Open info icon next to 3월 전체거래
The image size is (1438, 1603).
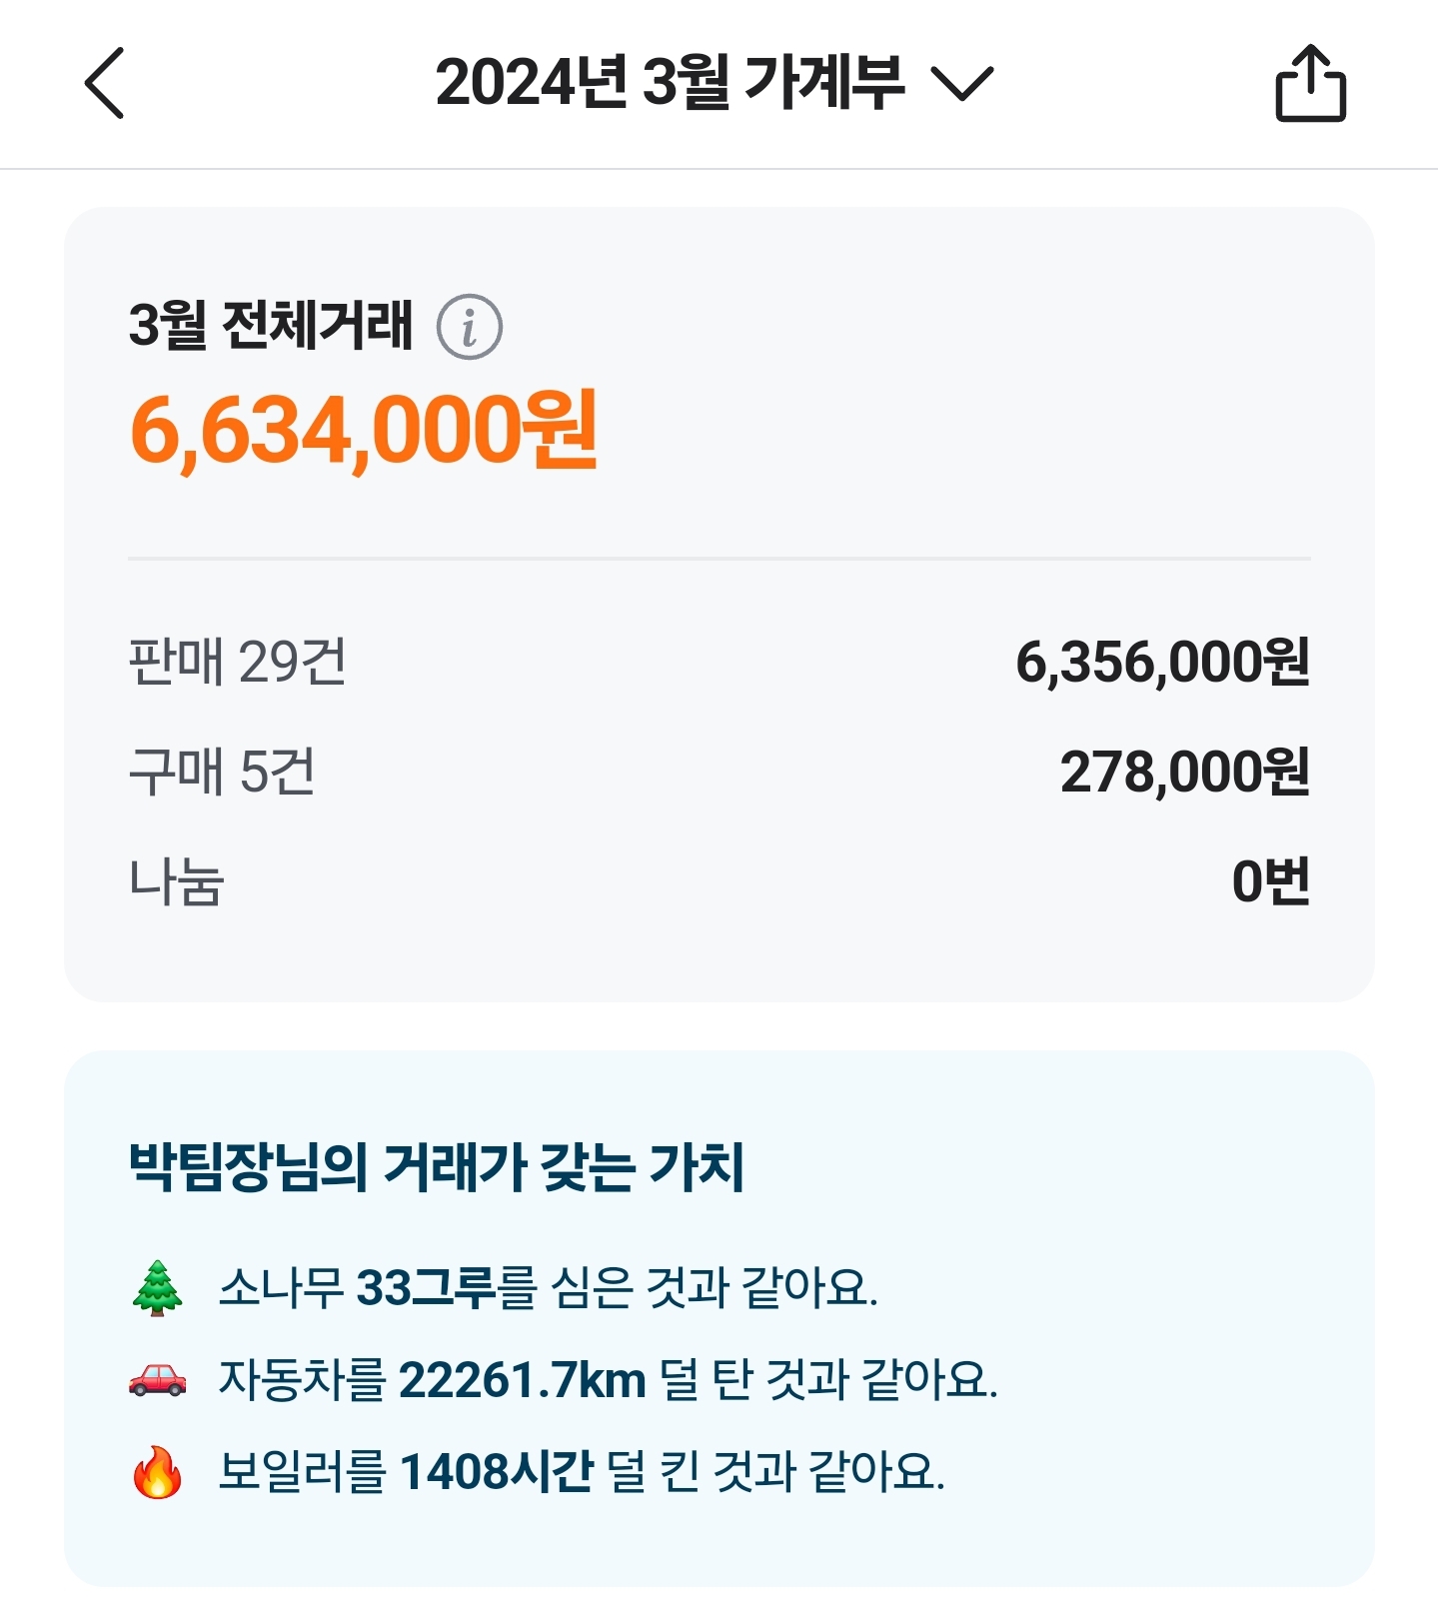coord(469,327)
